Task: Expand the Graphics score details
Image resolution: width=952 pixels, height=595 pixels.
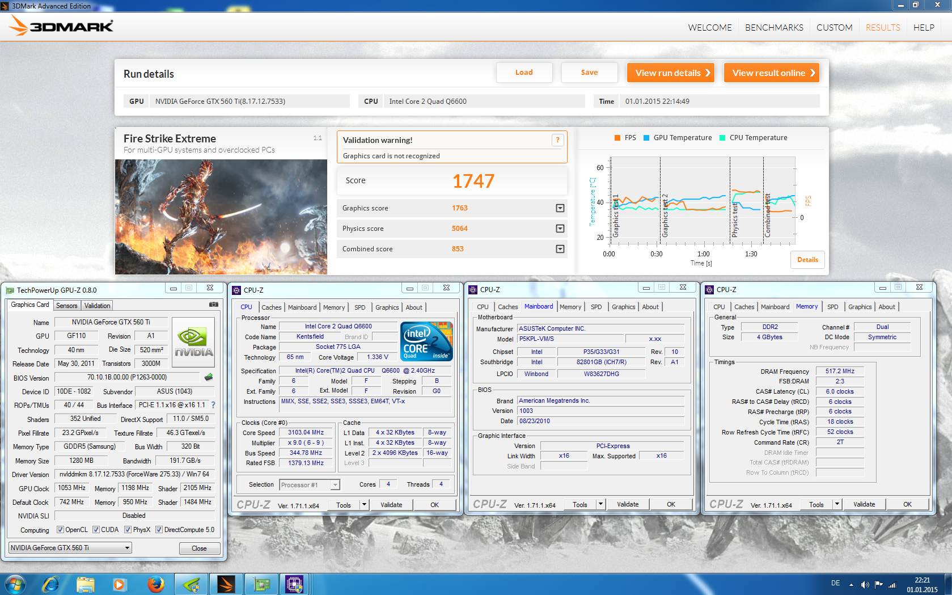Action: point(560,208)
